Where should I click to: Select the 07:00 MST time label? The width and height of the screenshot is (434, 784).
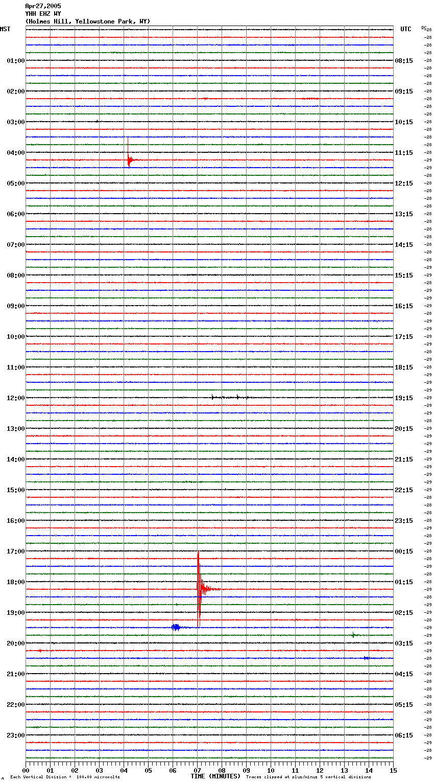pos(15,245)
